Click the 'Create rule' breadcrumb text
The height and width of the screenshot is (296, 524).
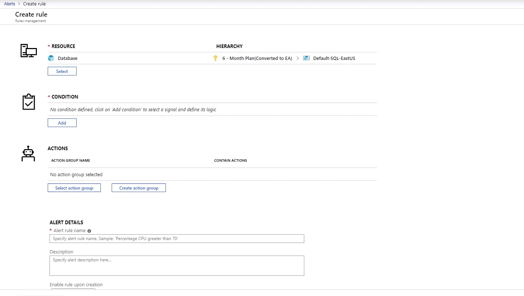(x=34, y=4)
